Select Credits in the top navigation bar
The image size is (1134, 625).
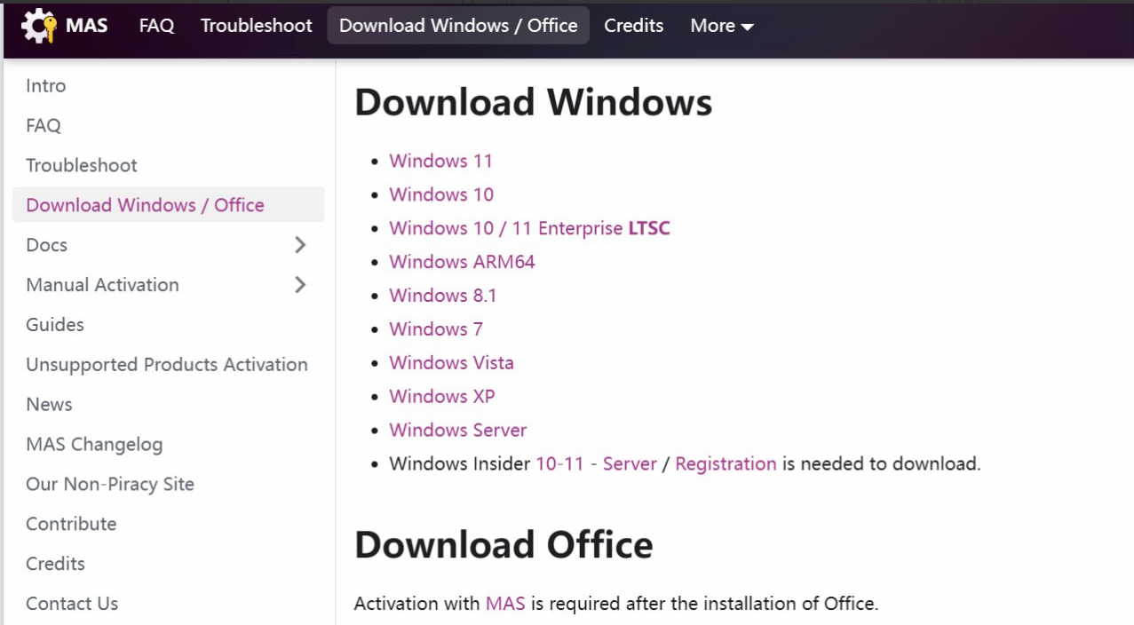tap(633, 26)
